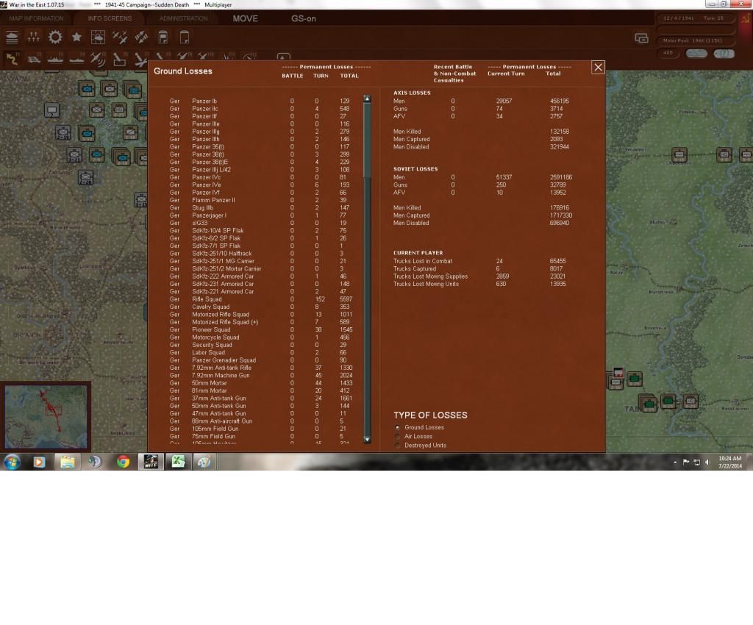753x625 pixels.
Task: Select the Air Losses radio button
Action: click(x=398, y=436)
